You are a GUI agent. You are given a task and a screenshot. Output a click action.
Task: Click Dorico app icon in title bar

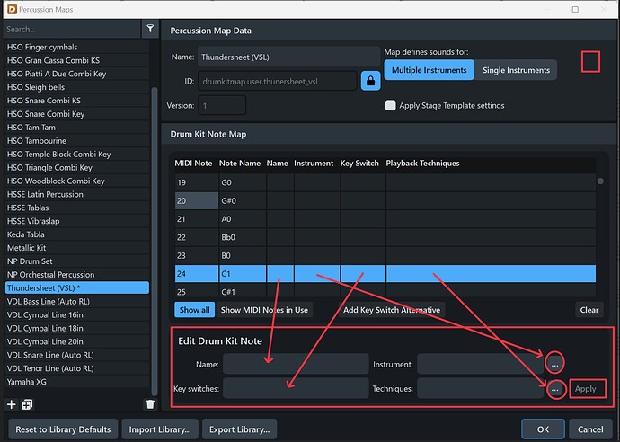pyautogui.click(x=13, y=9)
